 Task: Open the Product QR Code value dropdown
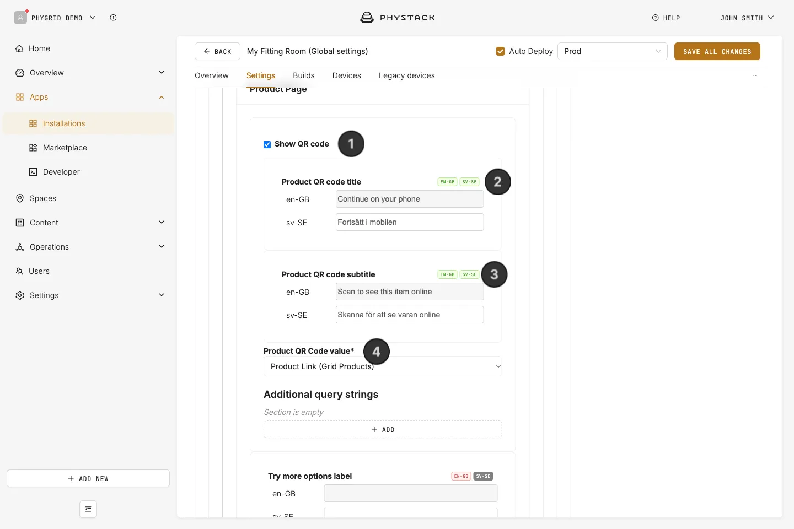coord(383,366)
